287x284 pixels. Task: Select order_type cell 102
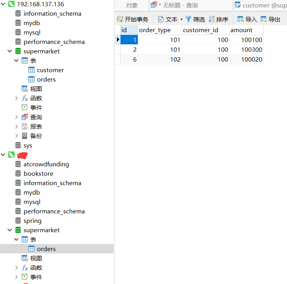pos(160,60)
